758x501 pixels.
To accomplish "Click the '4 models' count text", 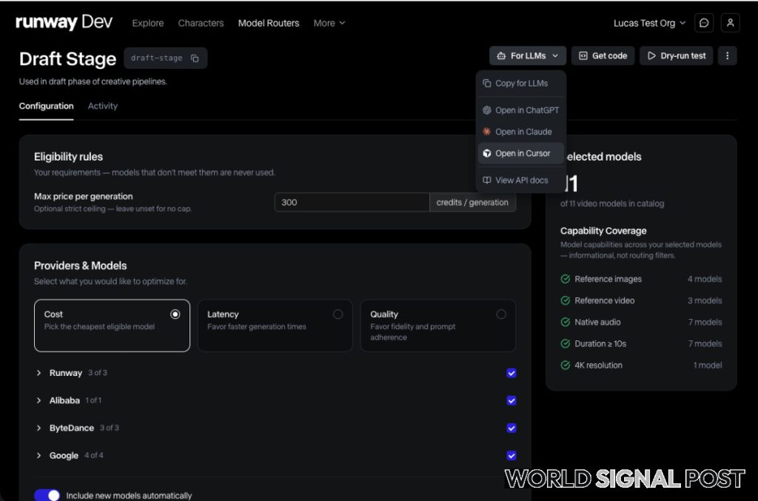I will pos(705,279).
